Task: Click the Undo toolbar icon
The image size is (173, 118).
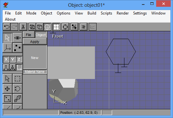Action: click(x=7, y=27)
